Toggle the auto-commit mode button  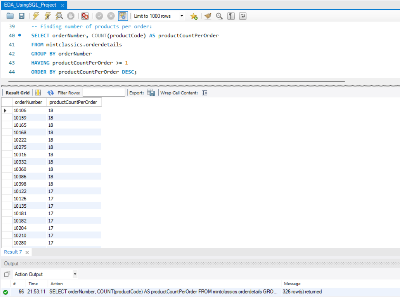[x=123, y=16]
